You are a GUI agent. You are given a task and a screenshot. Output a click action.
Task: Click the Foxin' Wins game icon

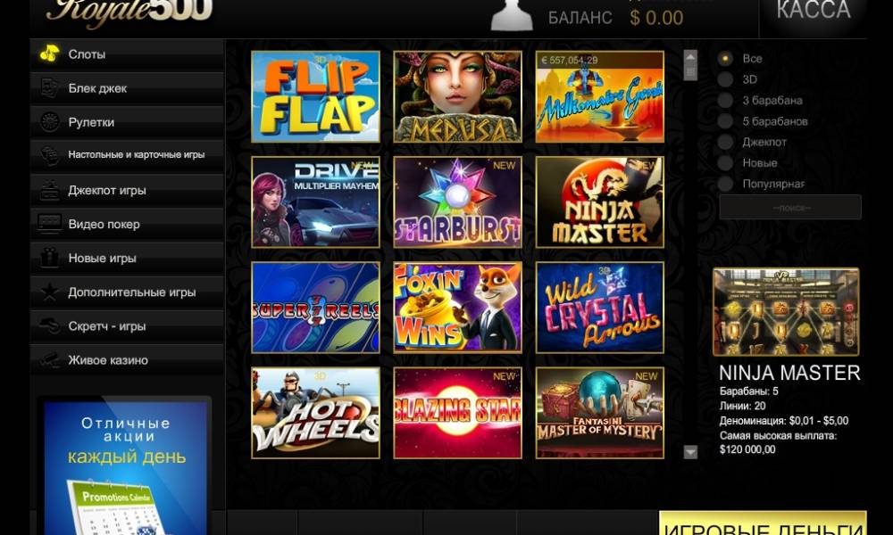click(457, 308)
